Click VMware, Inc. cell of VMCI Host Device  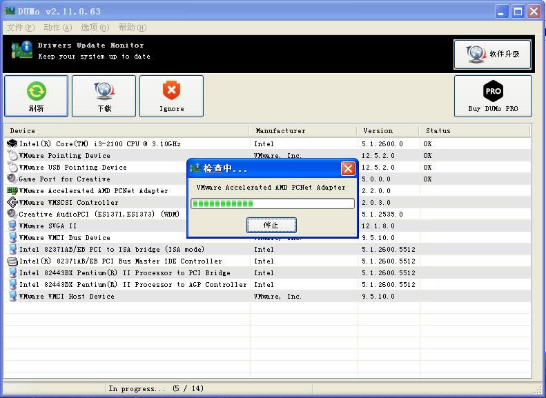tap(277, 297)
